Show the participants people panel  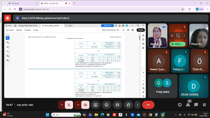coord(188,105)
